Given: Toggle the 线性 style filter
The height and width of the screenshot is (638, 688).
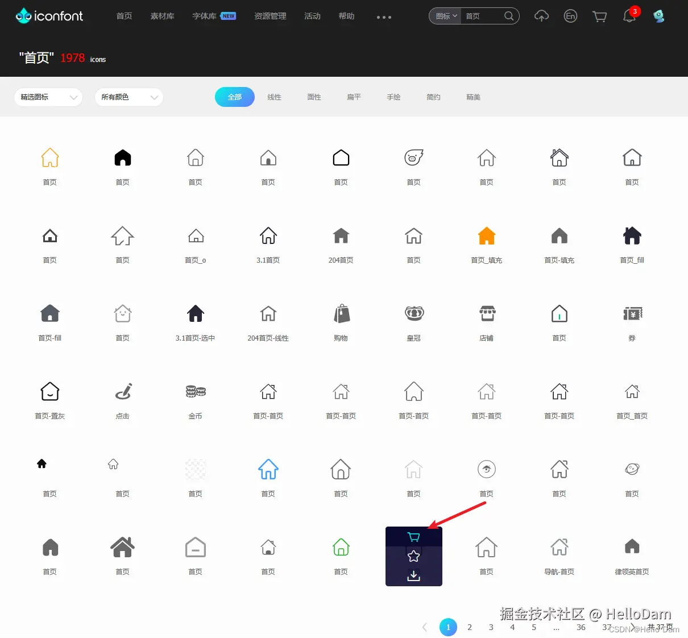Looking at the screenshot, I should tap(275, 97).
